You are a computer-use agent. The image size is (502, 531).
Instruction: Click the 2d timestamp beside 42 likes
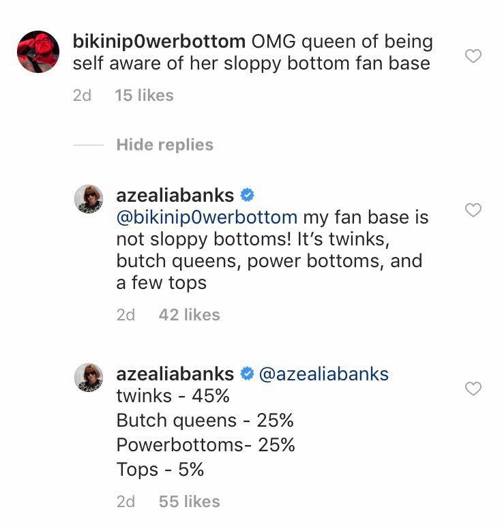[x=125, y=314]
